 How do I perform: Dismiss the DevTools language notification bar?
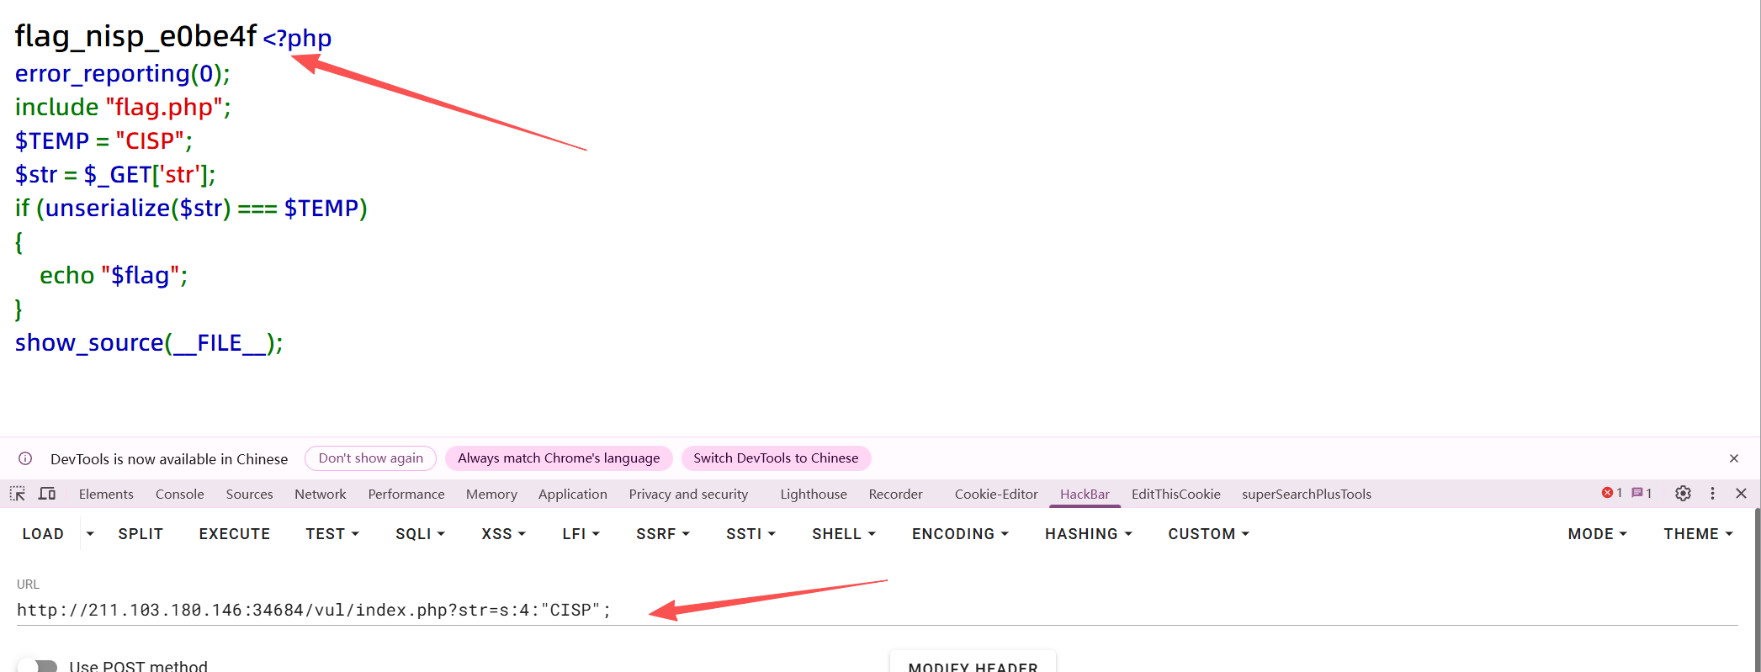coord(1734,458)
